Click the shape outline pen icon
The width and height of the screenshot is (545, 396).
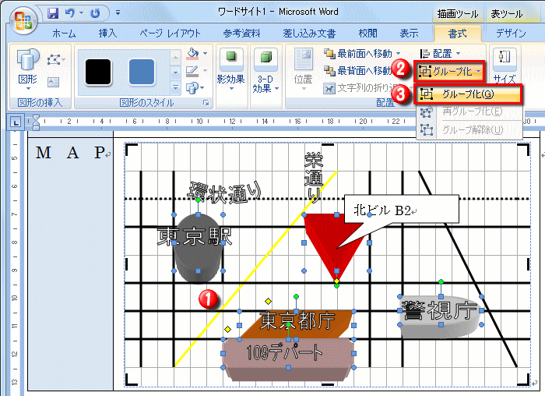192,71
